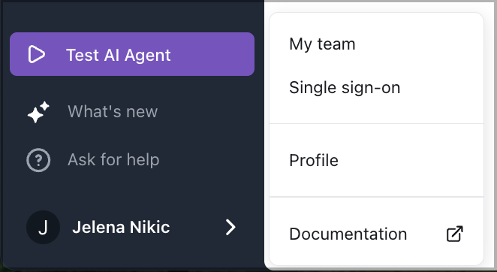Image resolution: width=497 pixels, height=272 pixels.
Task: Click the circled question mark help icon
Action: tap(38, 160)
